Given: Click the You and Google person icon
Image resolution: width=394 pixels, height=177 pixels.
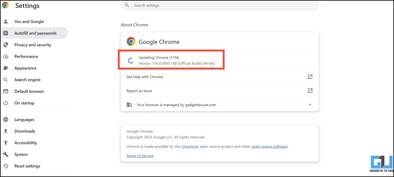Looking at the screenshot, I should pos(6,21).
